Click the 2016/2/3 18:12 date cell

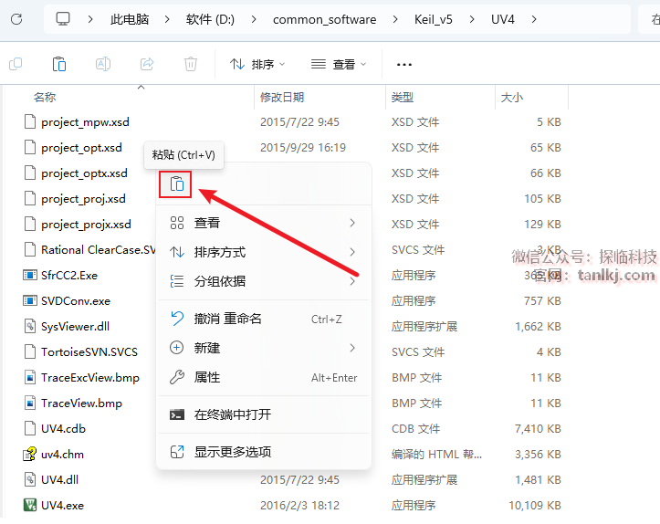click(299, 505)
